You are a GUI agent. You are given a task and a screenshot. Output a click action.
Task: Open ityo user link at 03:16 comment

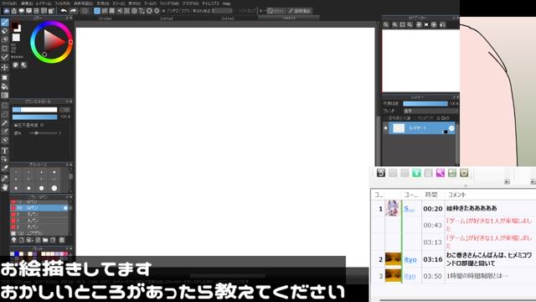pyautogui.click(x=410, y=259)
